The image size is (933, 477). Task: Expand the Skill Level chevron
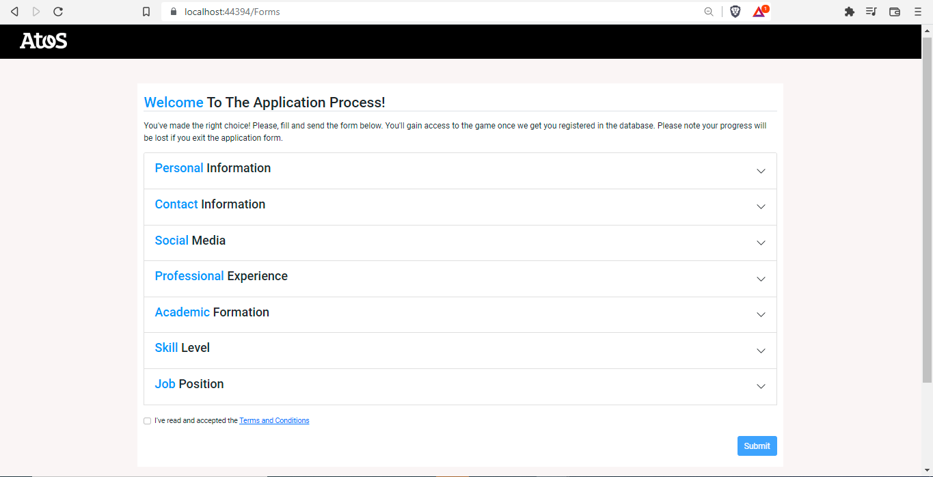(x=761, y=351)
